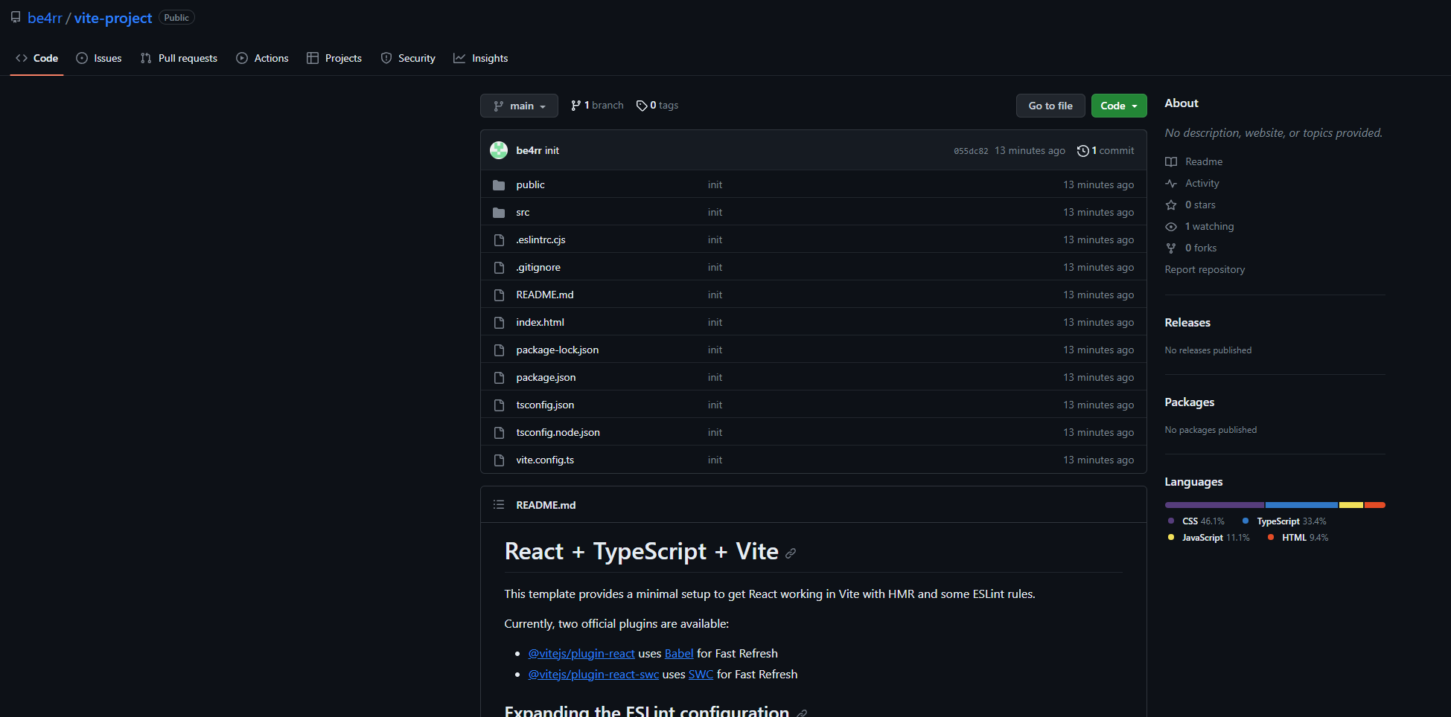This screenshot has width=1451, height=717.
Task: Click the README.md title in README header
Action: (x=546, y=505)
